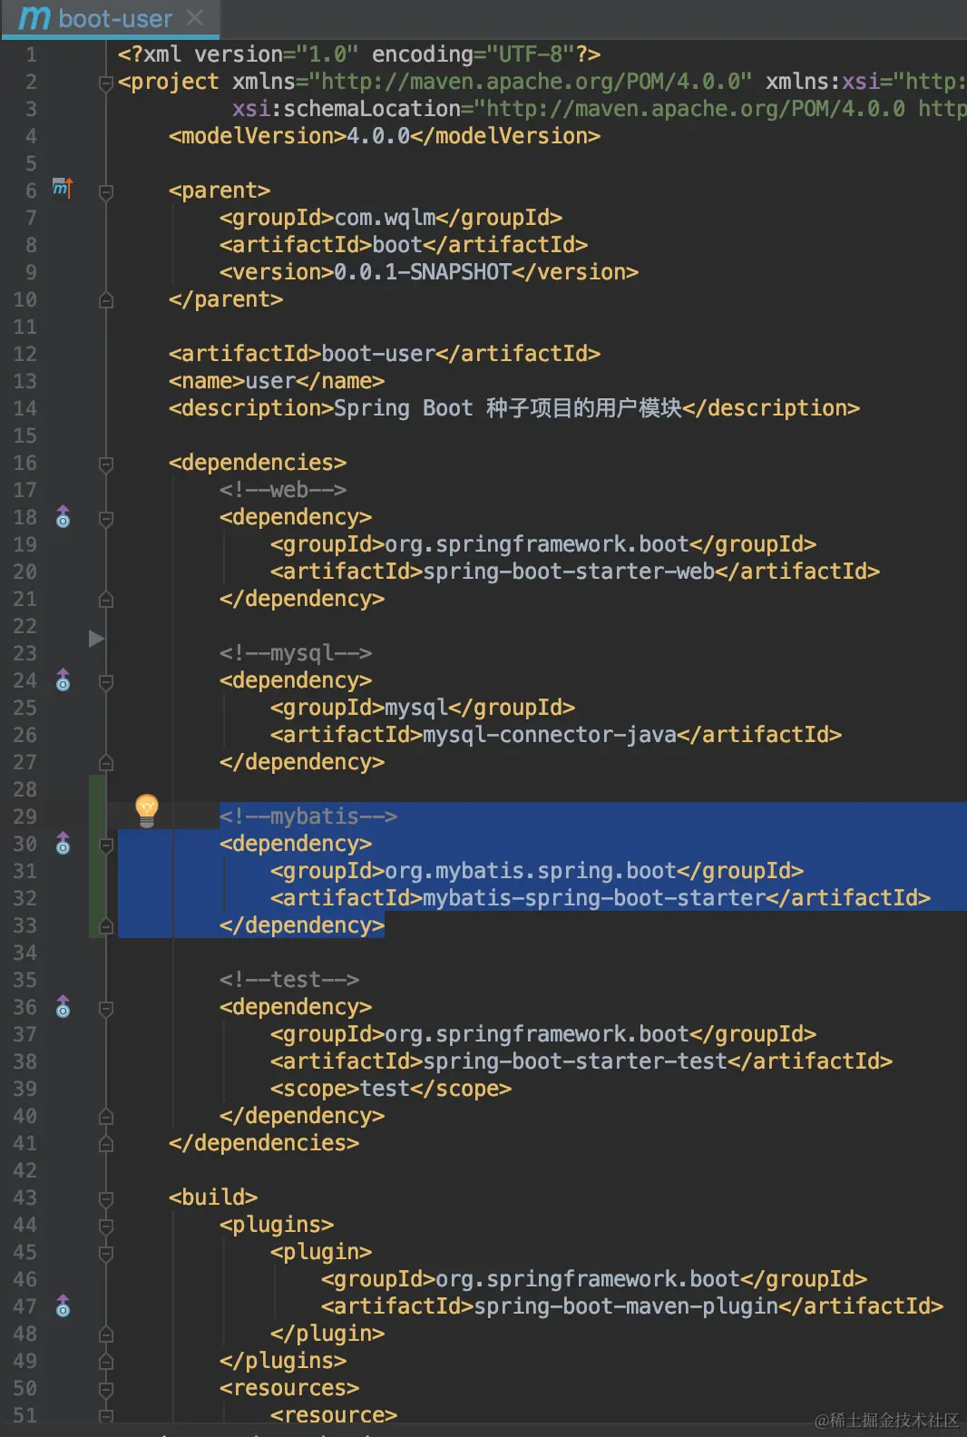Collapse the project tag fold on line 2
Image resolution: width=967 pixels, height=1437 pixels.
click(105, 83)
